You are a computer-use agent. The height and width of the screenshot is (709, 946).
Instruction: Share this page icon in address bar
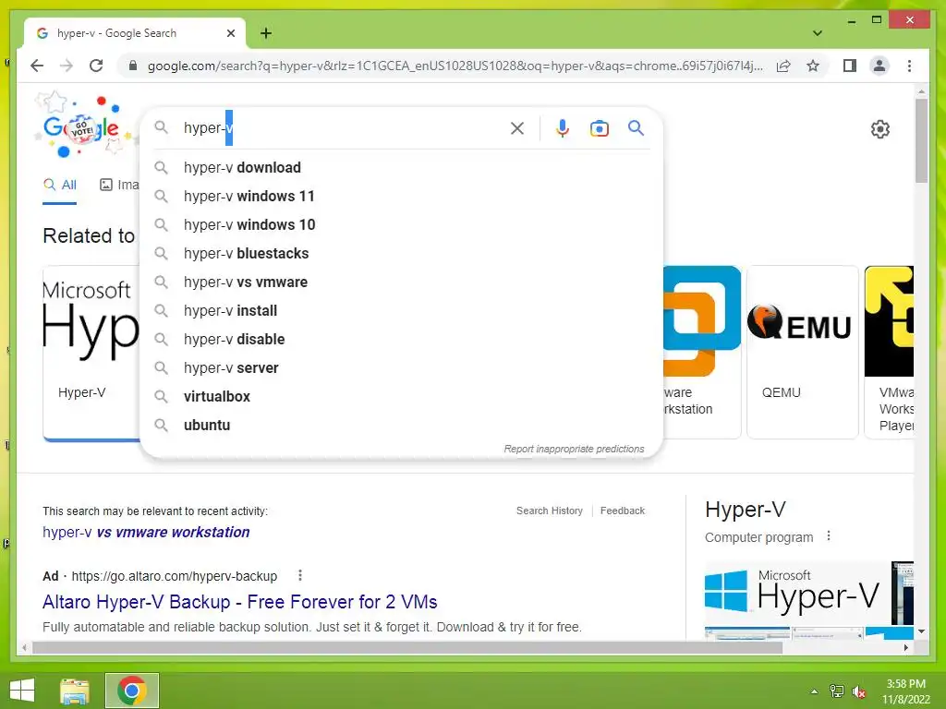783,66
